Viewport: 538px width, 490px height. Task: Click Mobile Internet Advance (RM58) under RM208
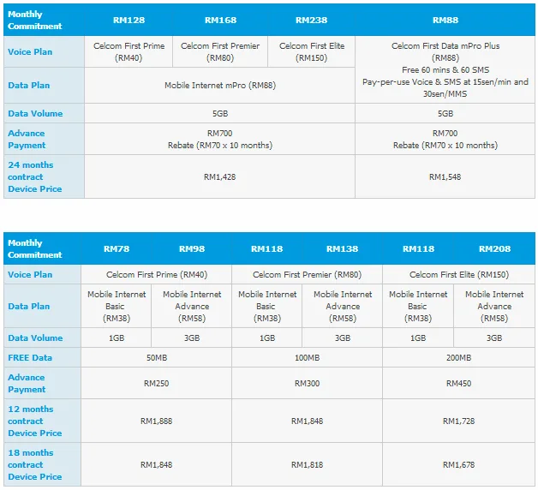(494, 306)
